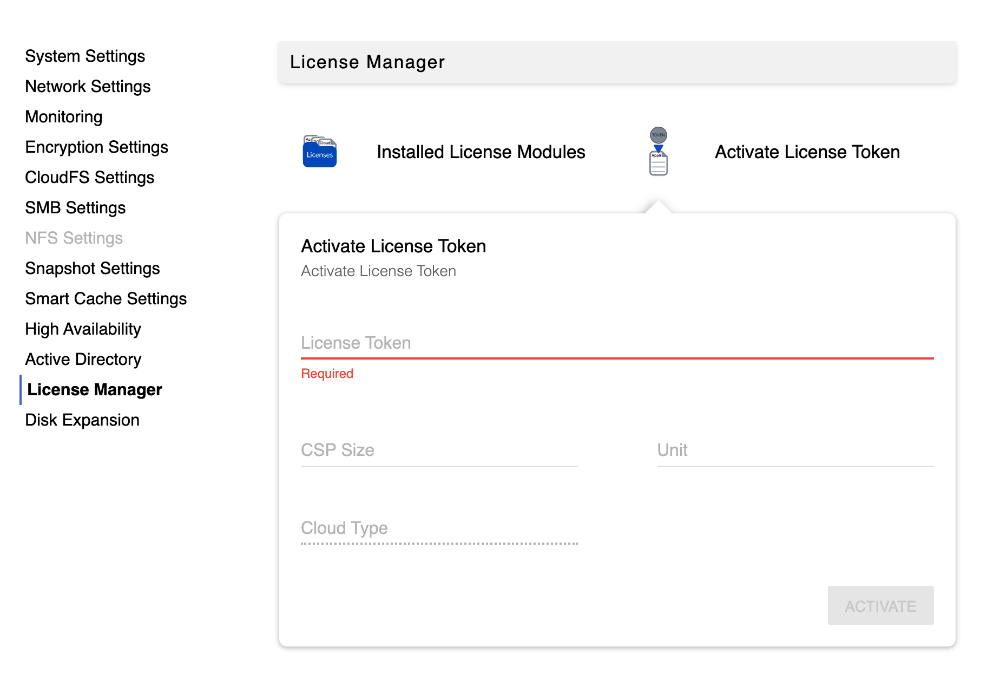Open SMB Settings
The width and height of the screenshot is (987, 679).
[x=75, y=208]
